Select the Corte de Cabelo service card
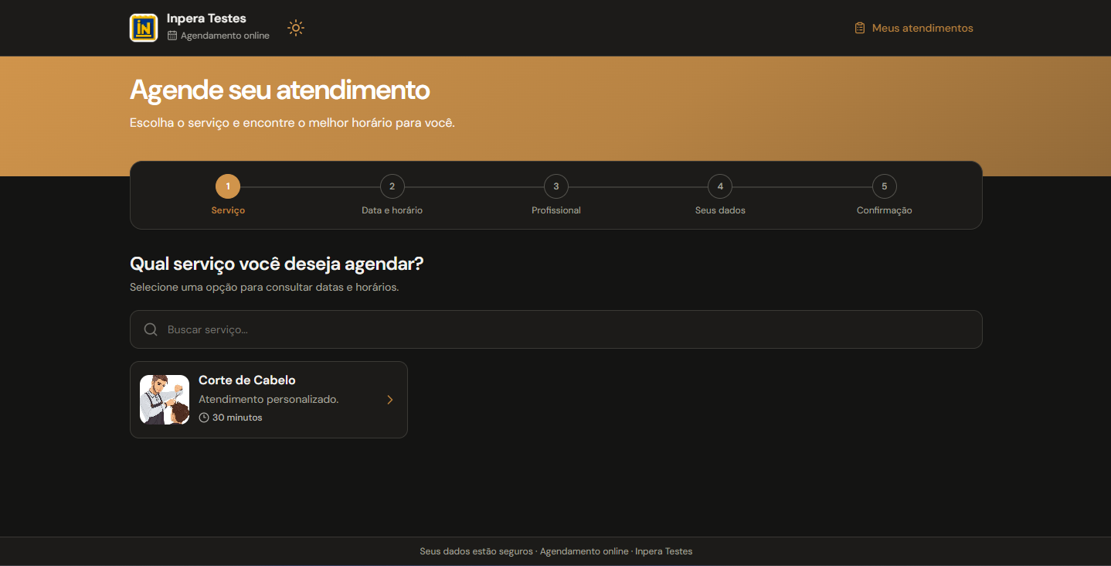This screenshot has height=566, width=1111. tap(269, 400)
